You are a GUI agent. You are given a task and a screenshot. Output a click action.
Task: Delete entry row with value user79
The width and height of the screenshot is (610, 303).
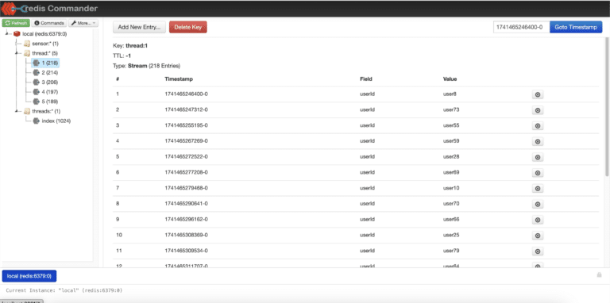(x=538, y=251)
